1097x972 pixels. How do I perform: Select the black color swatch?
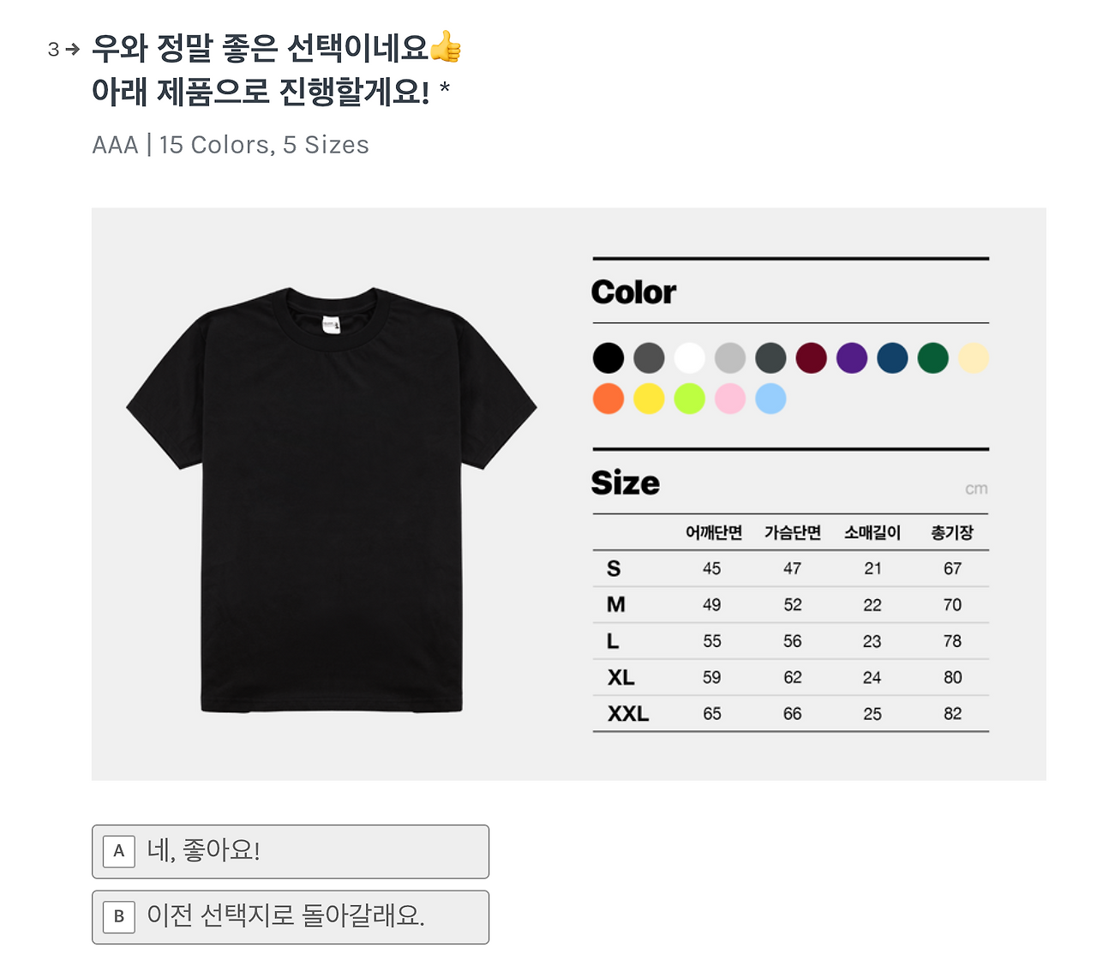[608, 357]
